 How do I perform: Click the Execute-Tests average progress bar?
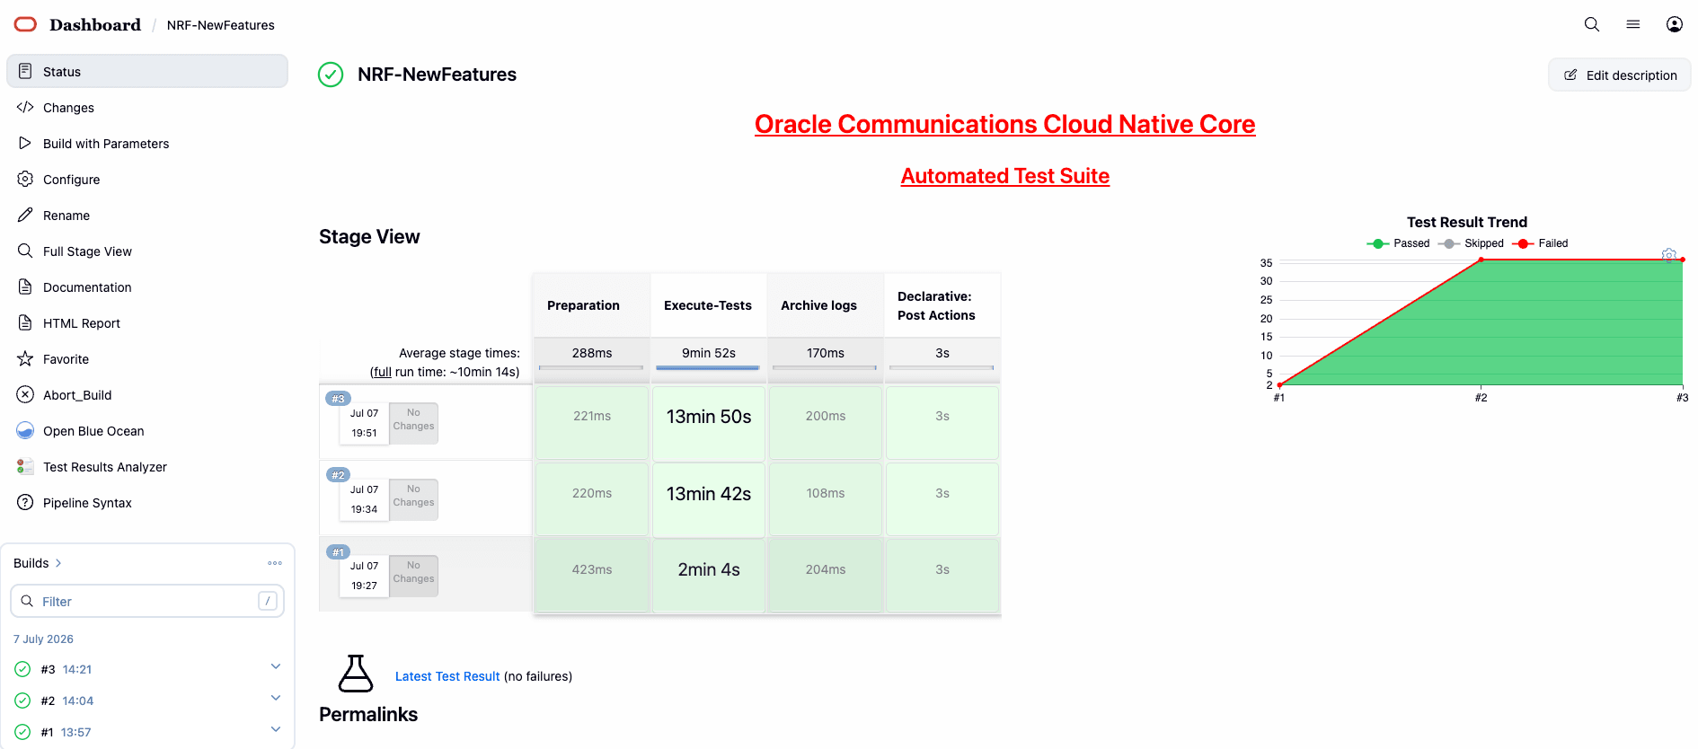[x=708, y=367]
